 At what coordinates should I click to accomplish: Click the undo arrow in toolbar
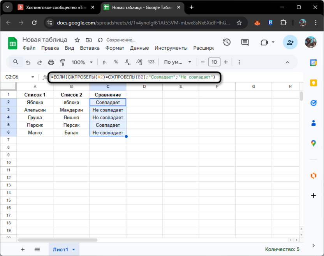pyautogui.click(x=28, y=62)
